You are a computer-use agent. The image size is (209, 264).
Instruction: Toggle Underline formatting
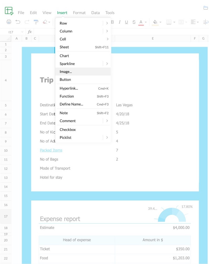point(127,22)
